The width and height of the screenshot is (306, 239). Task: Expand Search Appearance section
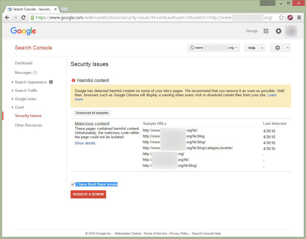click(13, 82)
